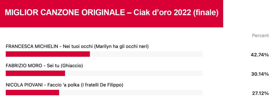The width and height of the screenshot is (273, 102).
Task: Click the NICOLA PIOVANI option label
Action: [x=65, y=85]
